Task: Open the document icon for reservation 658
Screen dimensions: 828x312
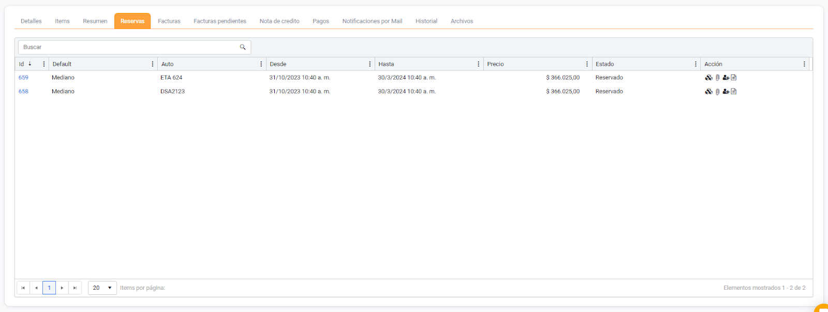Action: click(x=734, y=92)
